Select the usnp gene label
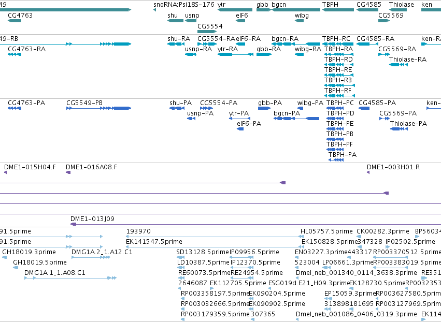The height and width of the screenshot is (322, 441). point(192,15)
